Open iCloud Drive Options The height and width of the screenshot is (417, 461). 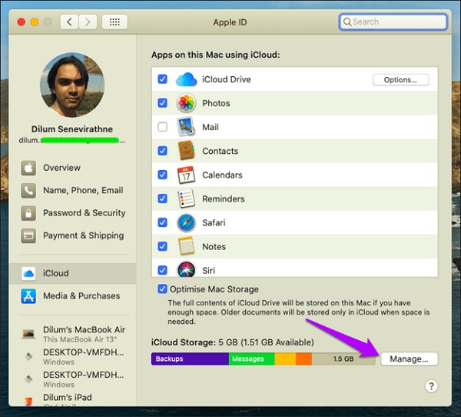click(400, 79)
